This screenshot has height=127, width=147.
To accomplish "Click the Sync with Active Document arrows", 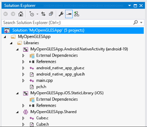I will coord(43,14).
